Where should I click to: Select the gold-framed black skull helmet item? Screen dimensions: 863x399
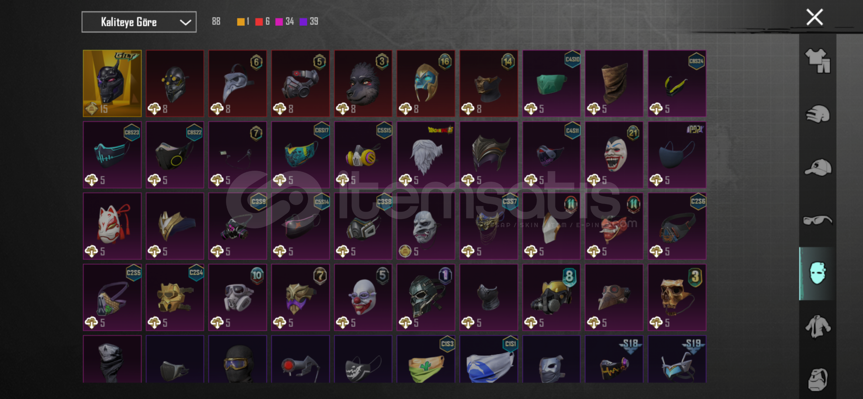click(112, 83)
